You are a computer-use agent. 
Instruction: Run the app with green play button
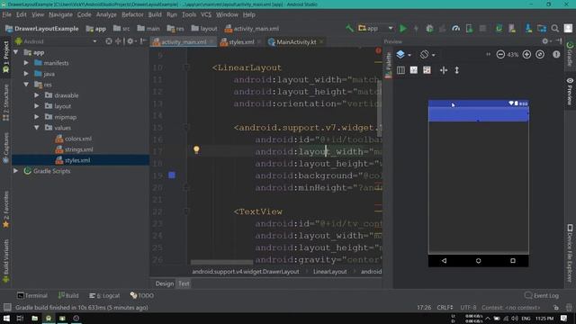pyautogui.click(x=403, y=28)
